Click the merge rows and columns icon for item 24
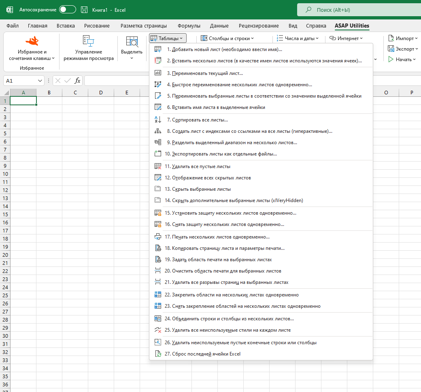The width and height of the screenshot is (421, 392). click(x=158, y=319)
